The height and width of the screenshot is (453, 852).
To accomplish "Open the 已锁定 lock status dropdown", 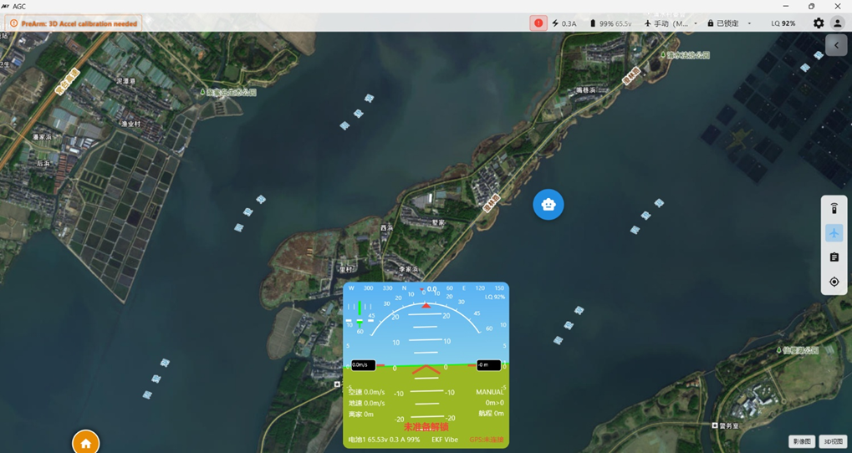I will tap(728, 23).
